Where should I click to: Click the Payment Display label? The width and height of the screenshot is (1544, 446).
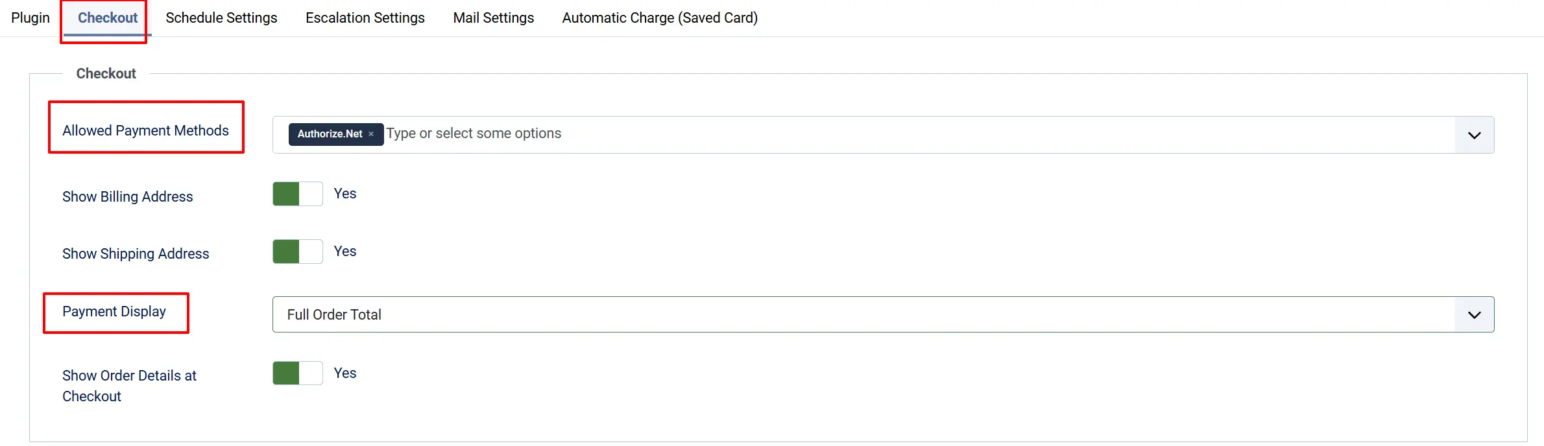coord(114,311)
